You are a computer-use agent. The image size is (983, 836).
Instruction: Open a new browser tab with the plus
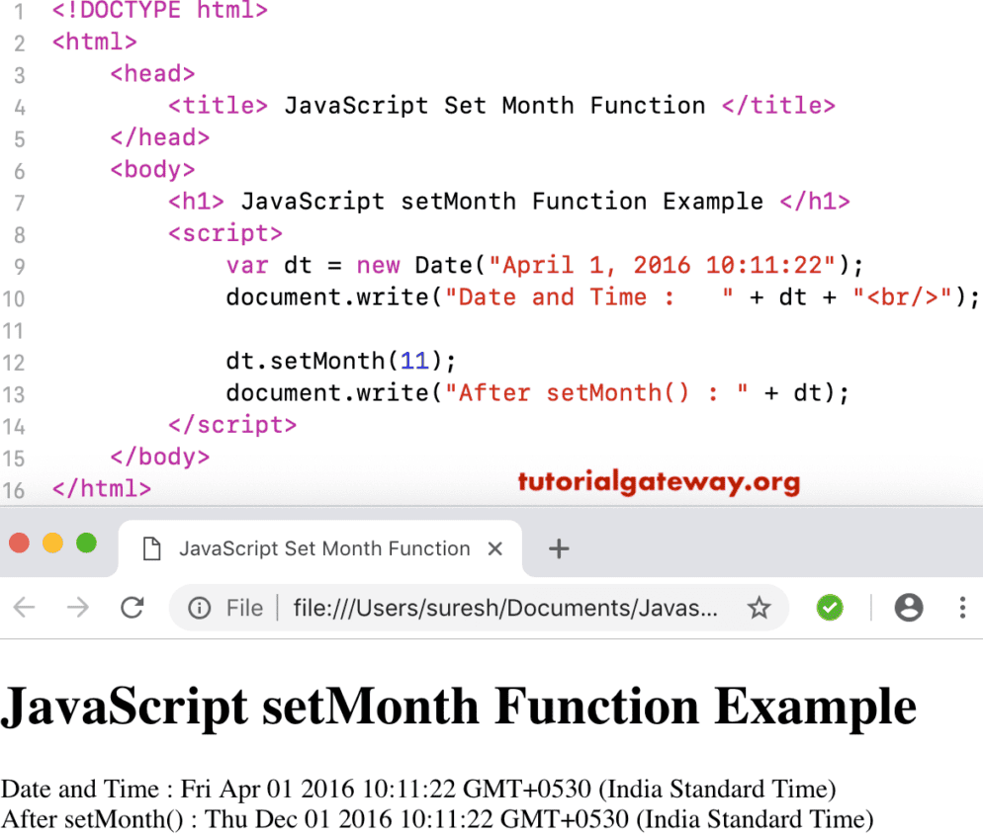(559, 548)
